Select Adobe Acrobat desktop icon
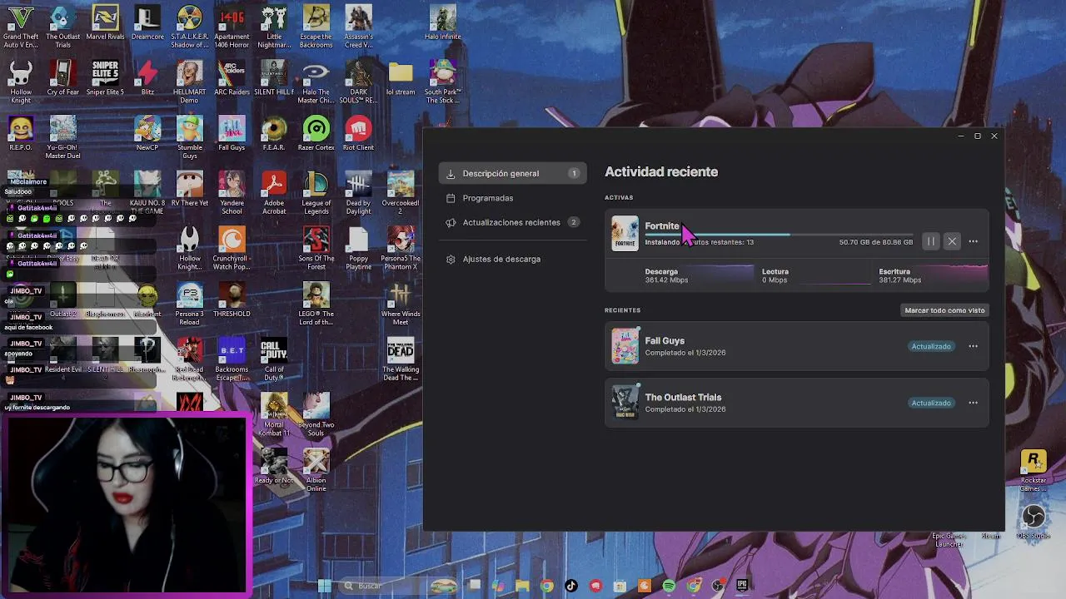Screen dimensions: 1066x599 point(274,193)
